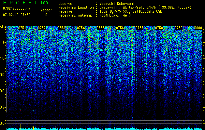Click the green meteor echo before 0752
Screen dimensions: 205x130
coord(33,111)
